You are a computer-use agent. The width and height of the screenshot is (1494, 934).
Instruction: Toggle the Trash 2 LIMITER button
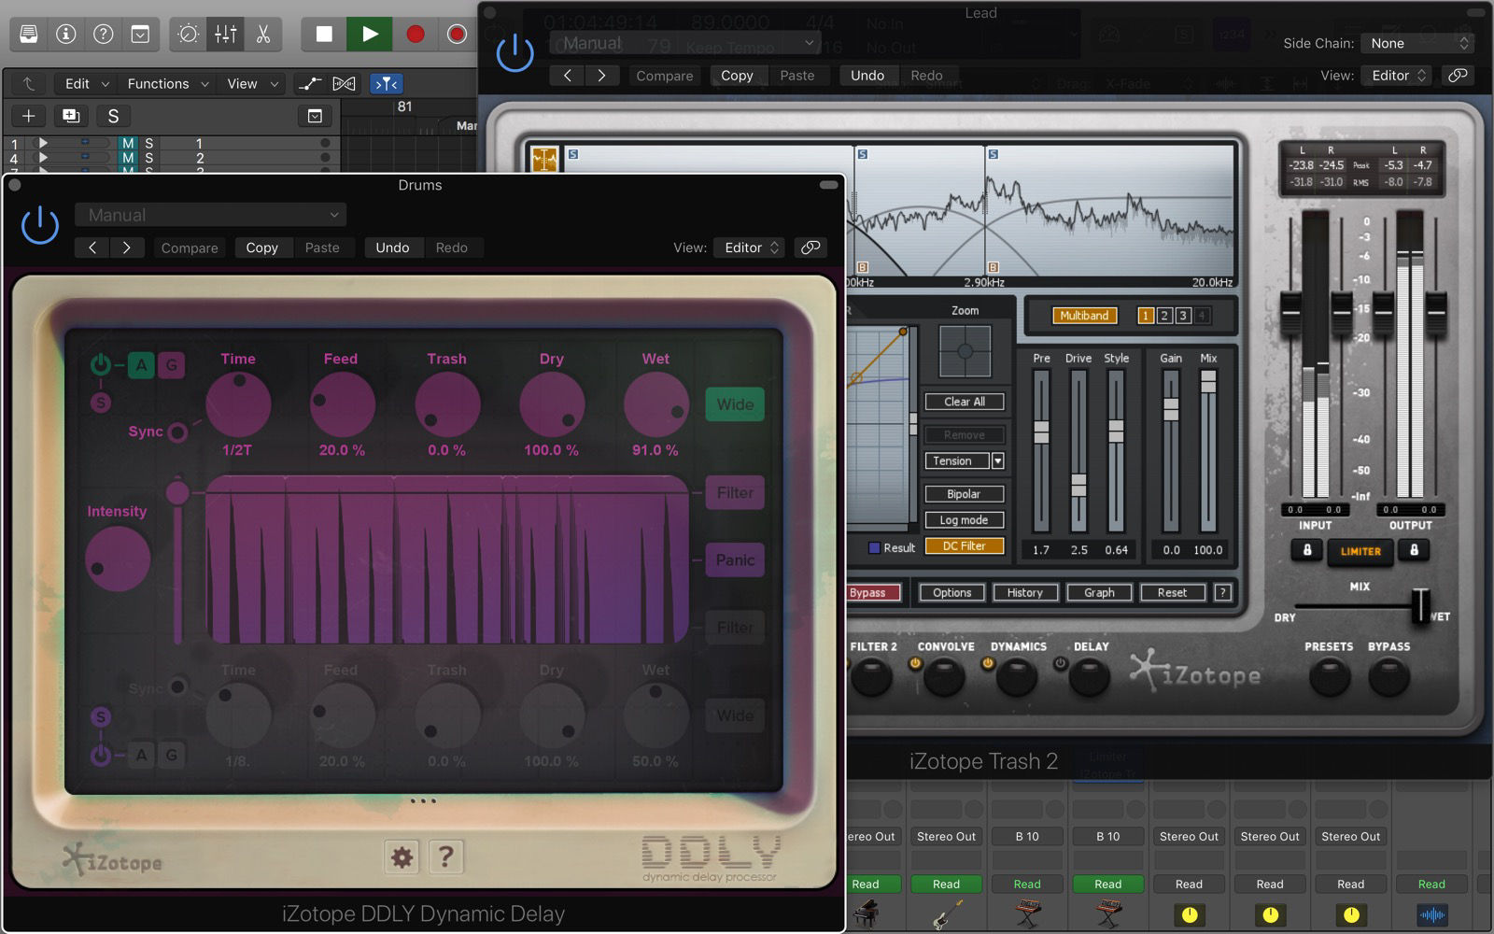[x=1360, y=551]
